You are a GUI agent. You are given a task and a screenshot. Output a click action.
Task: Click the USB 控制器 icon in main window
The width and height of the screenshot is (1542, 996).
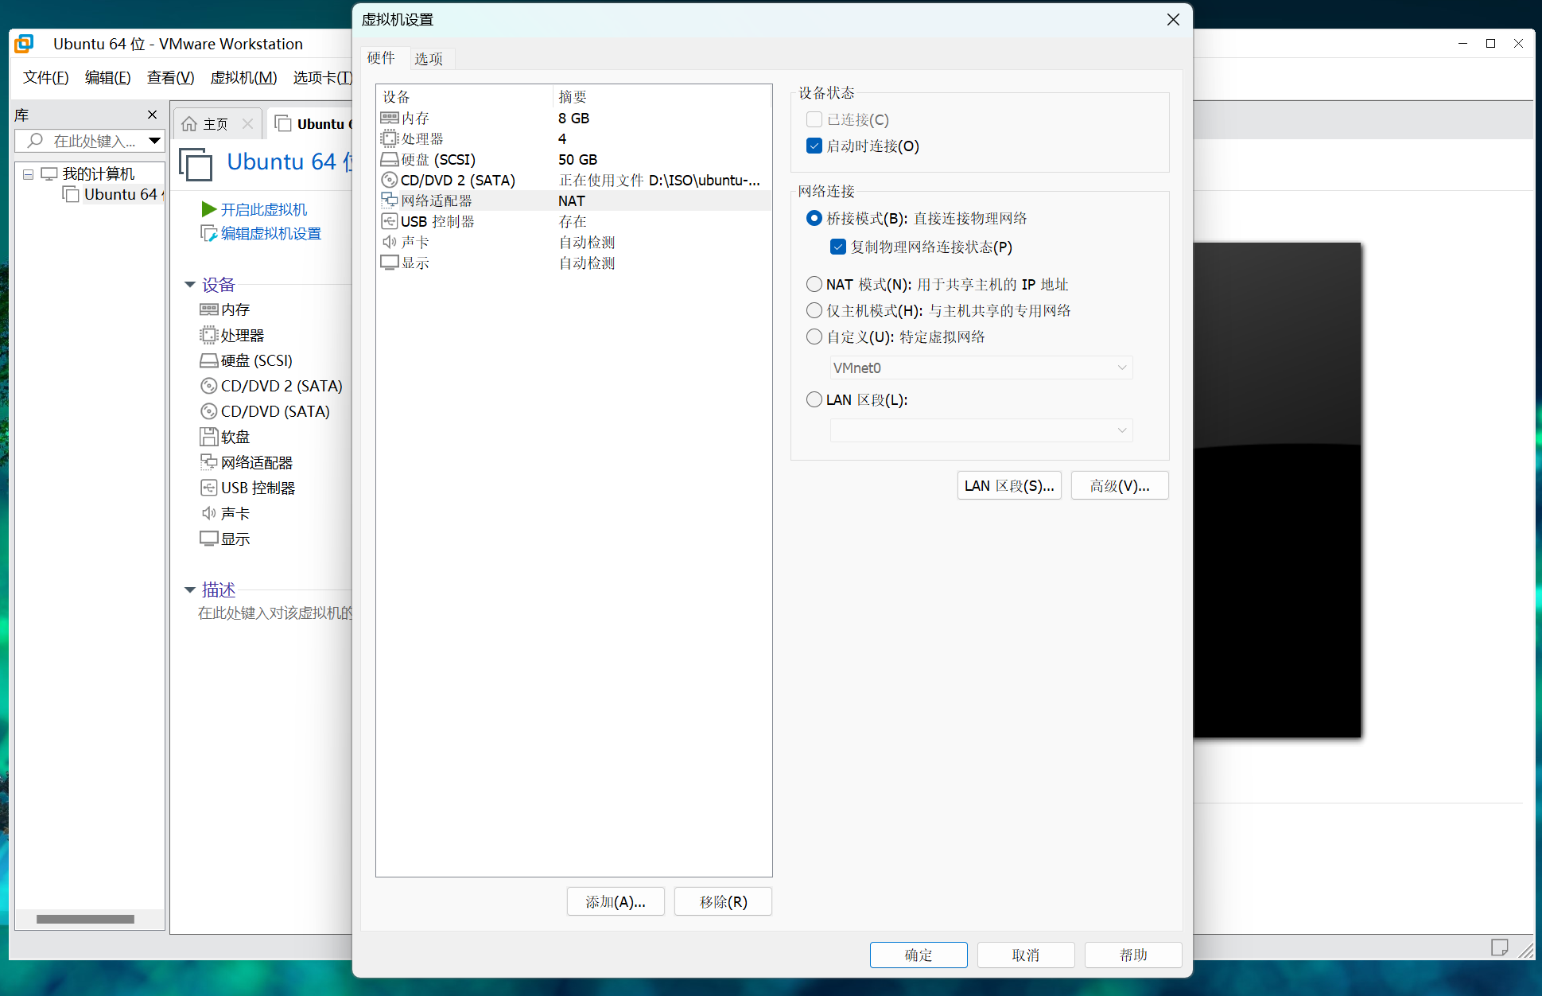pos(208,488)
